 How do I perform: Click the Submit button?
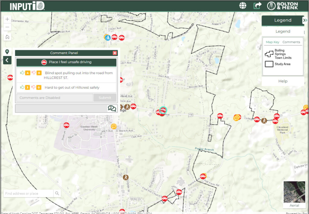click(105, 98)
